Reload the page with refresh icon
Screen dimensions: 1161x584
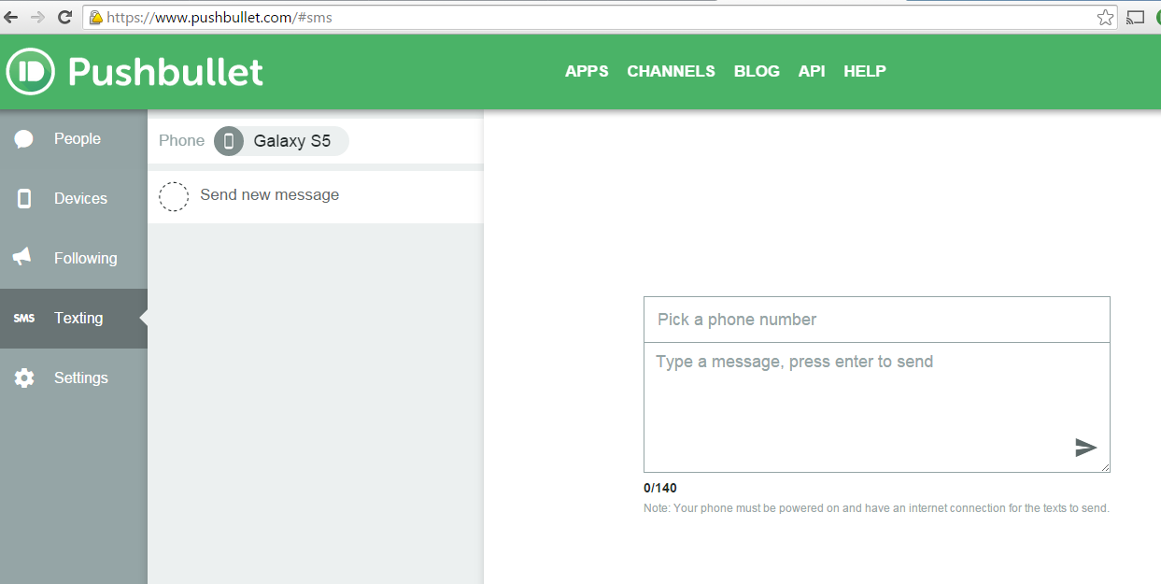pos(65,17)
